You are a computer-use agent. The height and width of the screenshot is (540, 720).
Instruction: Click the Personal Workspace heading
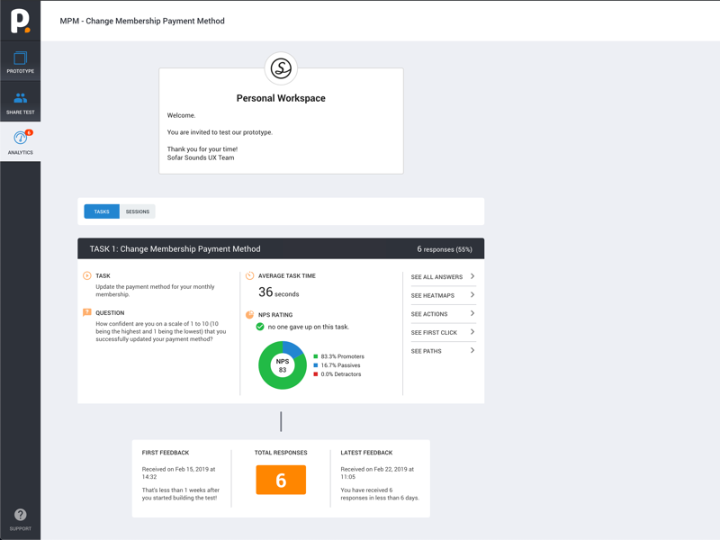coord(281,98)
